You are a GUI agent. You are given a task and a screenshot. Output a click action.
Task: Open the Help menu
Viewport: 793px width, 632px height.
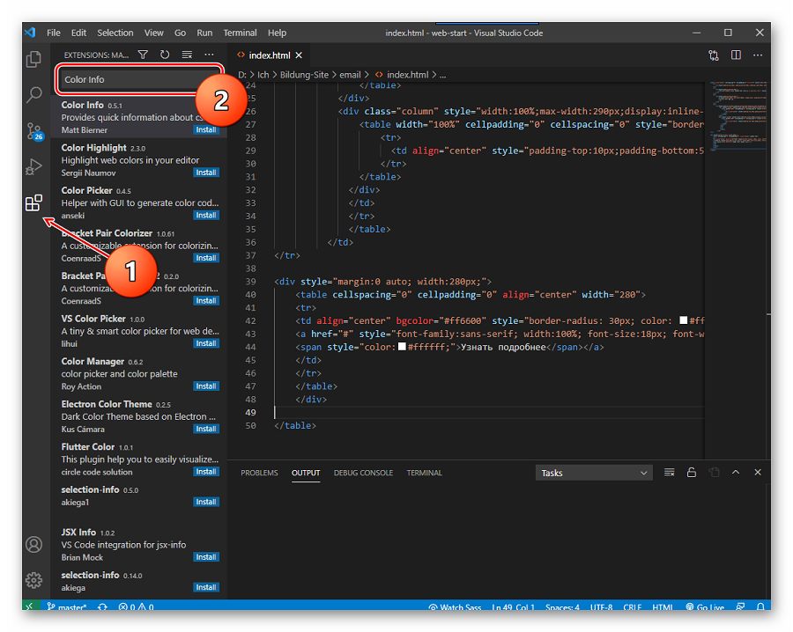[277, 33]
